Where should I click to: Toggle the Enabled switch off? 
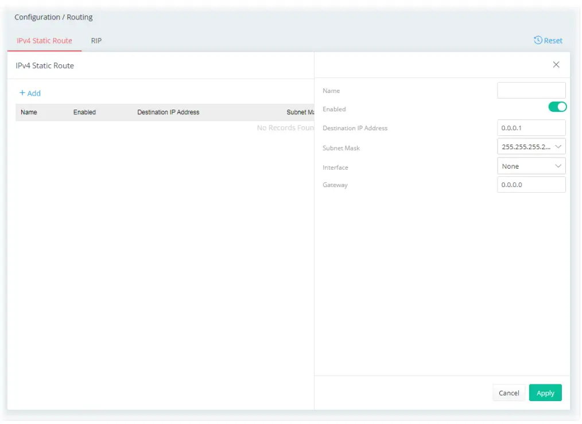click(557, 107)
